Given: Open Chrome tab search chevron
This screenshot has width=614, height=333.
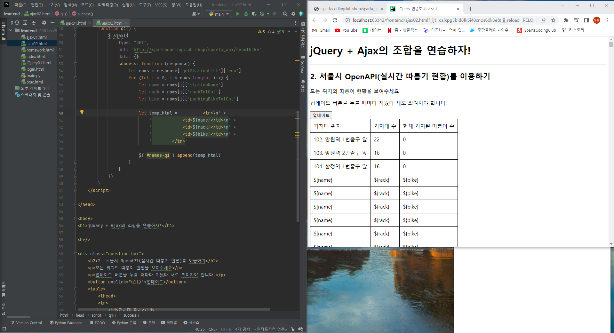Looking at the screenshot, I should pyautogui.click(x=562, y=5).
